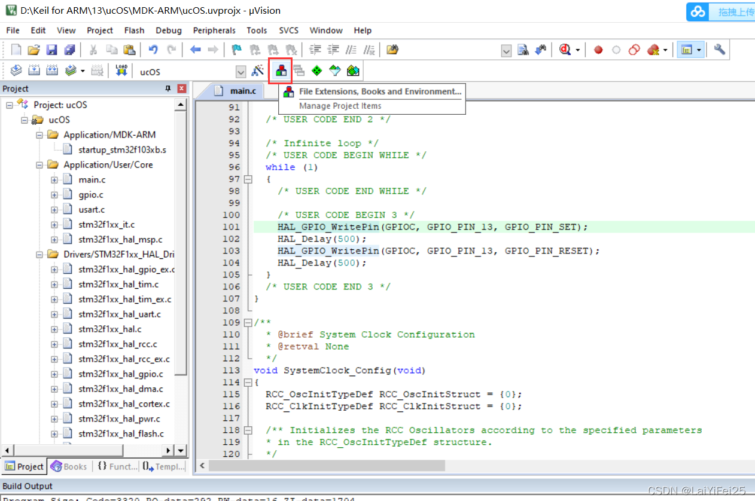Click the Select Software Packs icon
Image resolution: width=755 pixels, height=501 pixels.
(335, 71)
